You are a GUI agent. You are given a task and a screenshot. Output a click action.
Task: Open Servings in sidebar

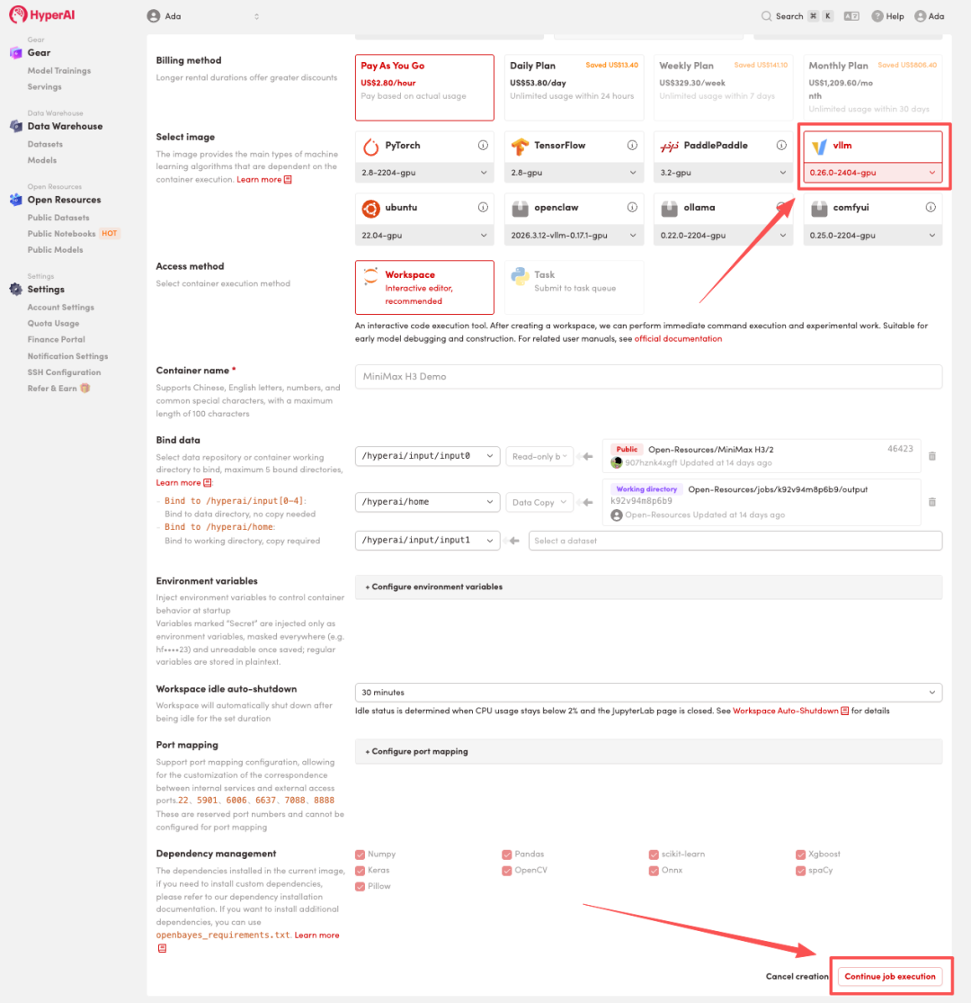point(45,86)
